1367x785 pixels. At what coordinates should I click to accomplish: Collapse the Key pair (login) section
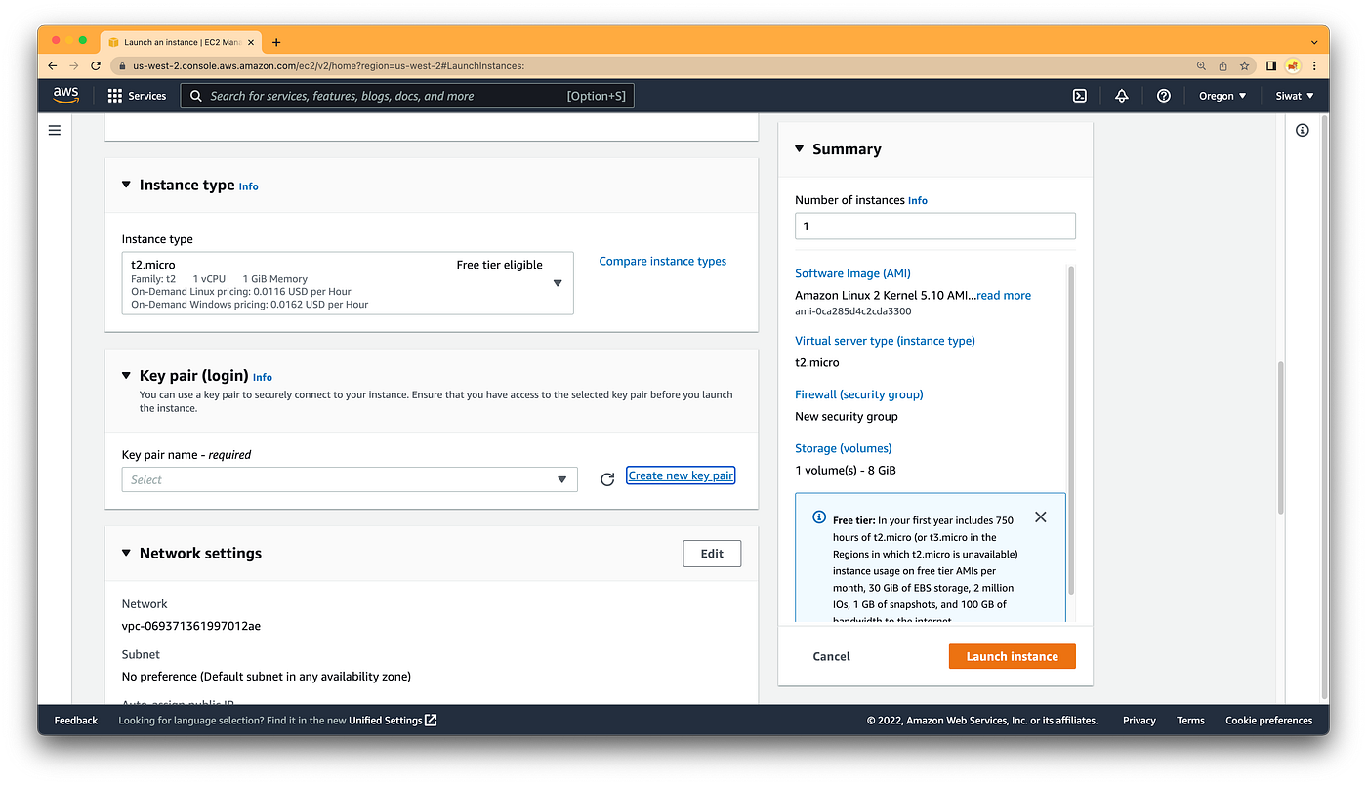(126, 375)
